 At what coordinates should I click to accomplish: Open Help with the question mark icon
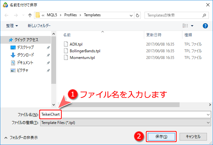(x=205, y=26)
